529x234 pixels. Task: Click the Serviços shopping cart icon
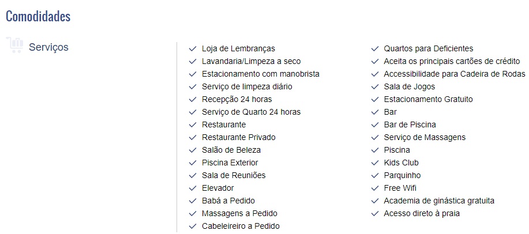15,45
